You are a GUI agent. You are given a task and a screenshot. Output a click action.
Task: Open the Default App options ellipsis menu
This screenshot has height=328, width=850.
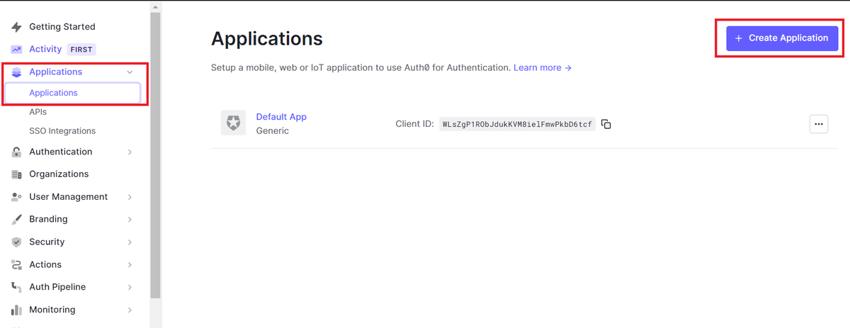pyautogui.click(x=819, y=124)
